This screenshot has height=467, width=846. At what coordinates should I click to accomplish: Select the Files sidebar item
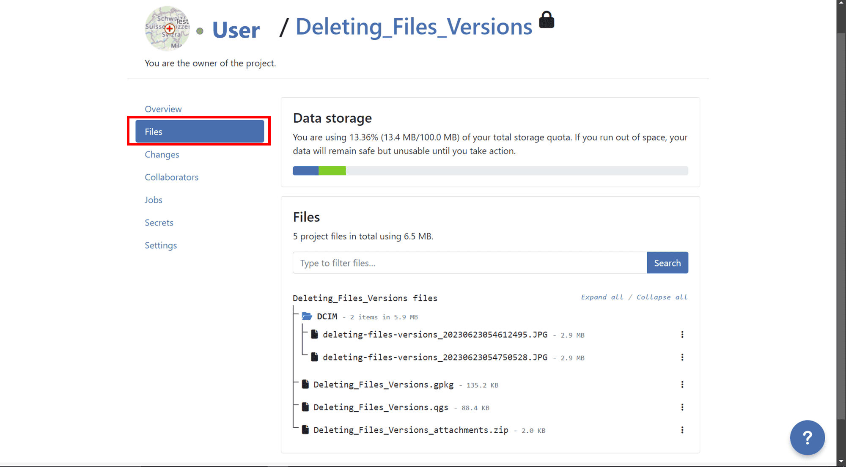click(200, 132)
